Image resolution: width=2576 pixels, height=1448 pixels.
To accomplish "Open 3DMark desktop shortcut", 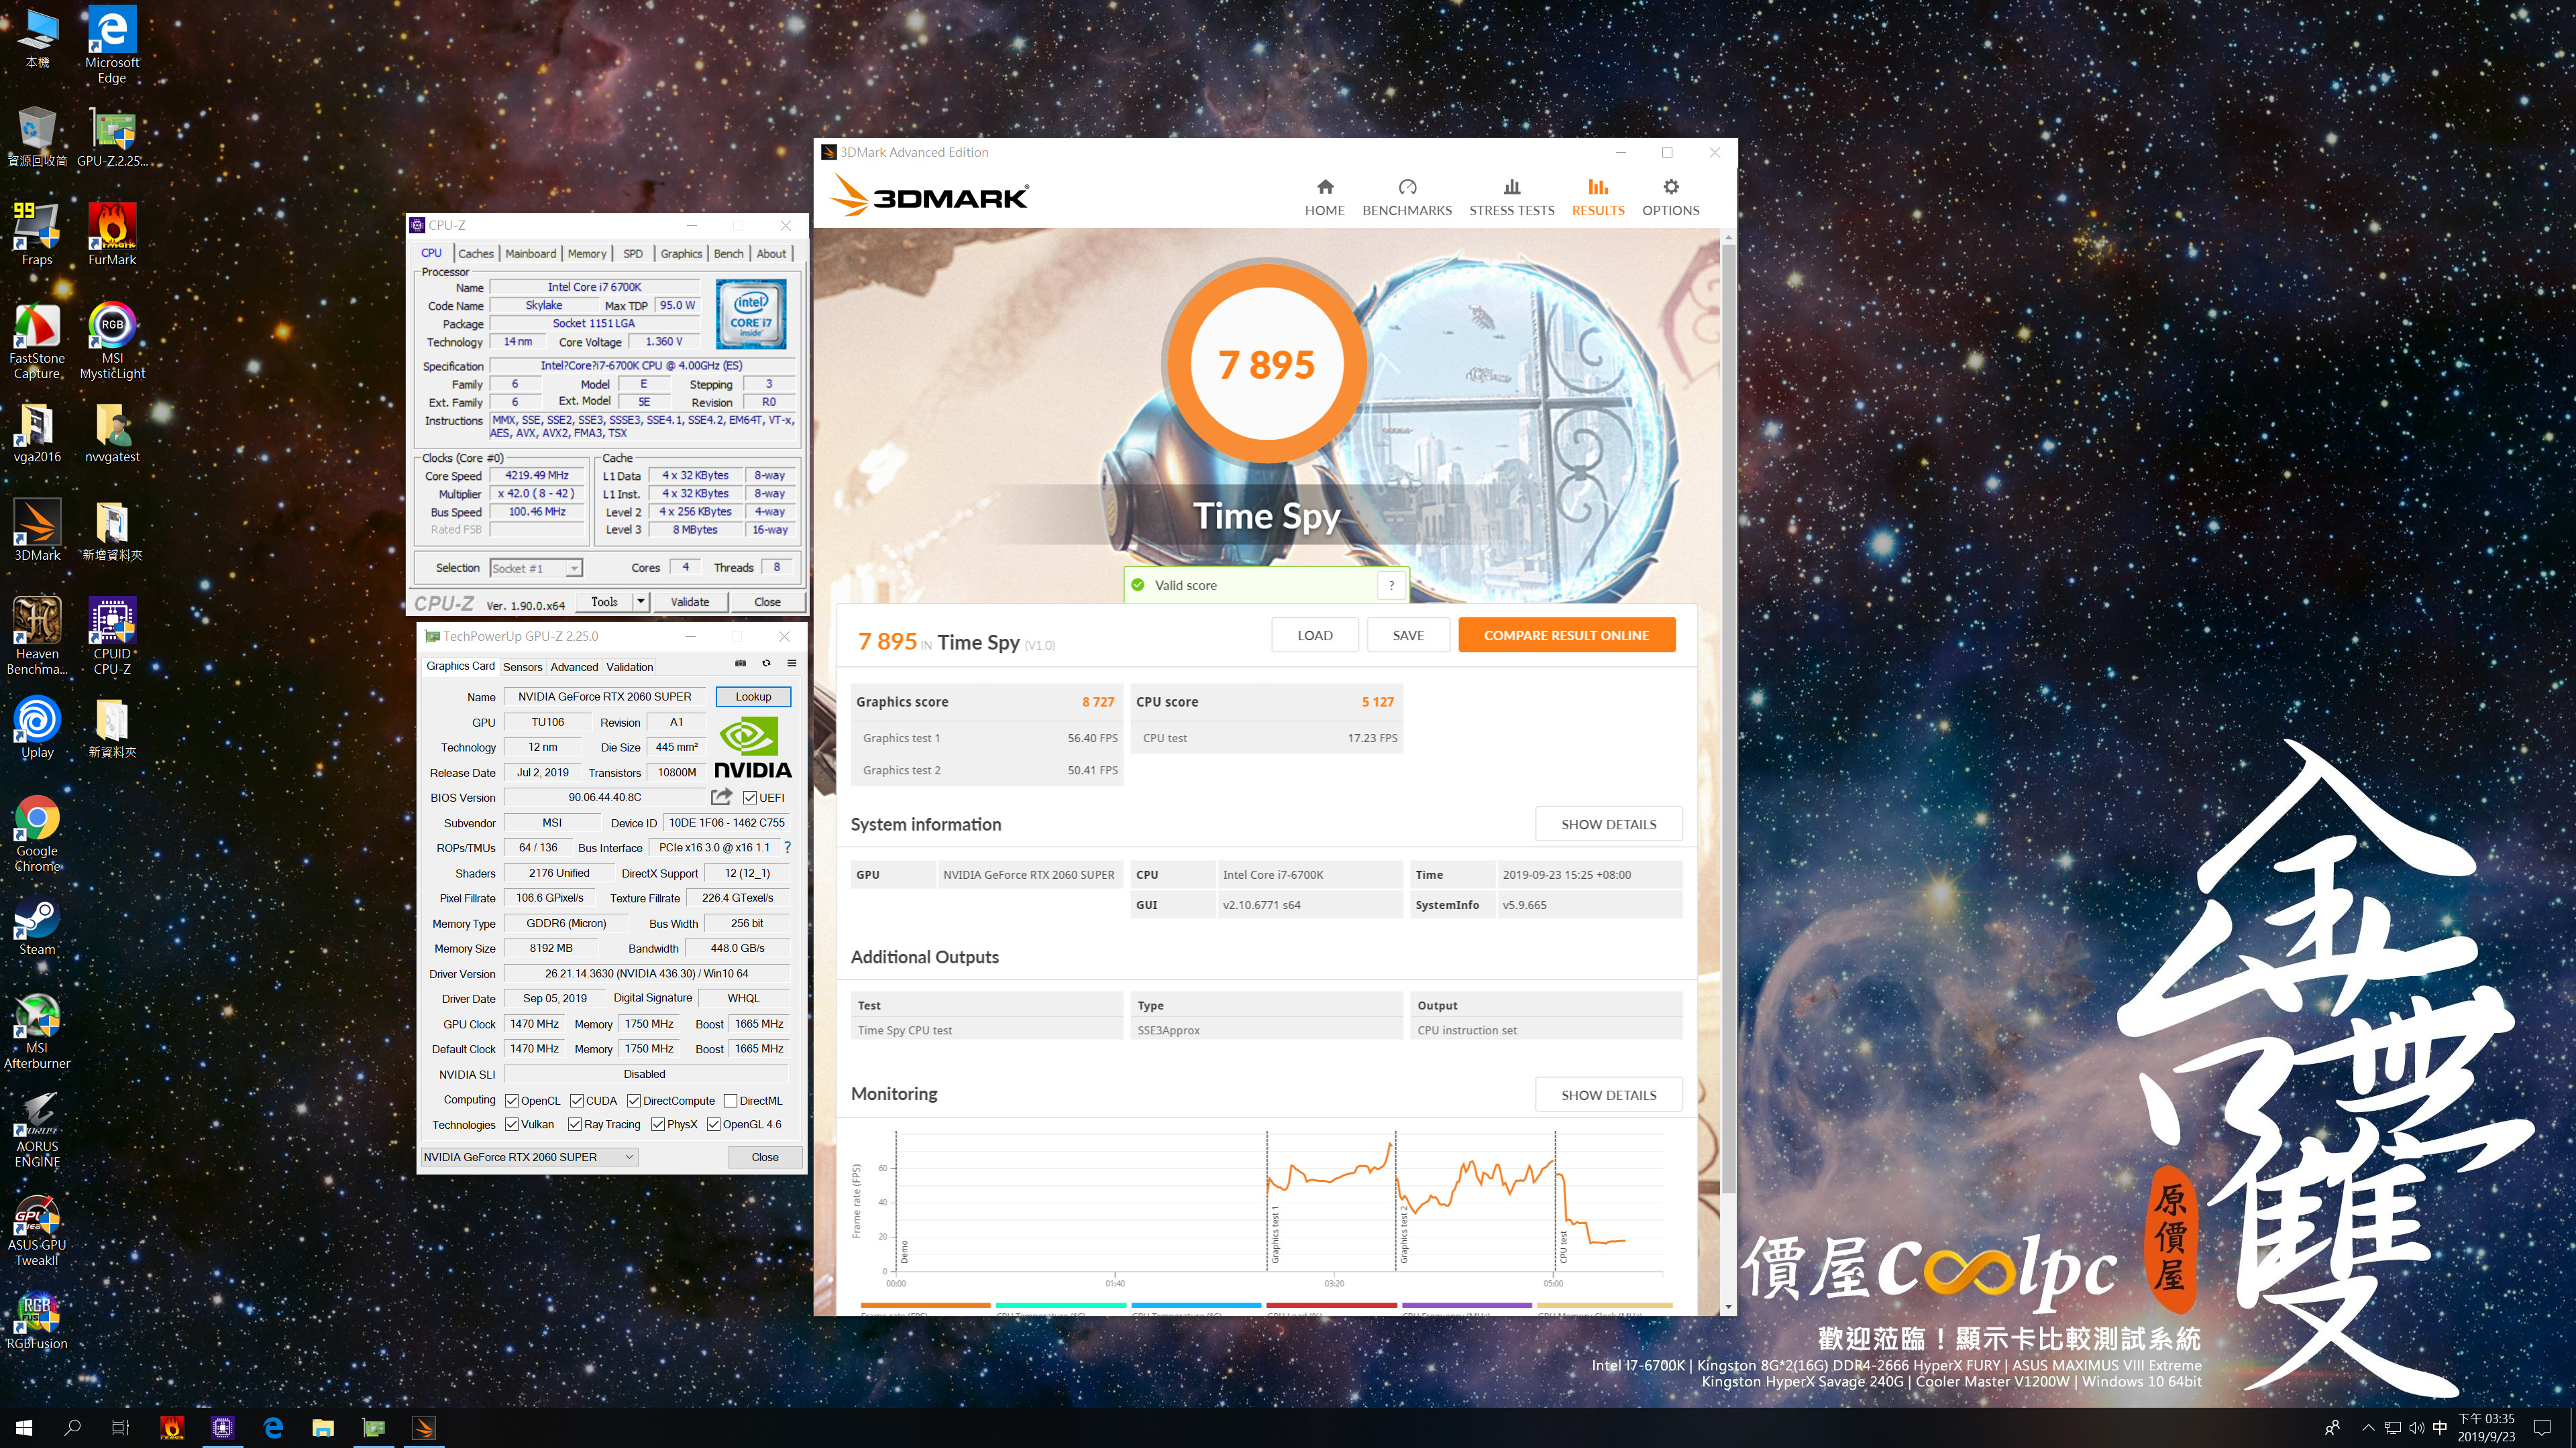I will [37, 530].
